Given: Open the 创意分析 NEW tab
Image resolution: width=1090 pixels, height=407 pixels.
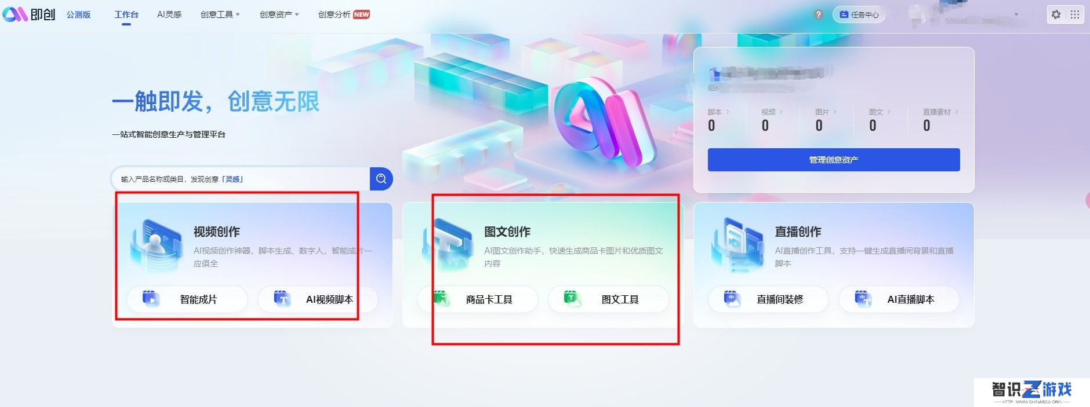Looking at the screenshot, I should tap(344, 14).
